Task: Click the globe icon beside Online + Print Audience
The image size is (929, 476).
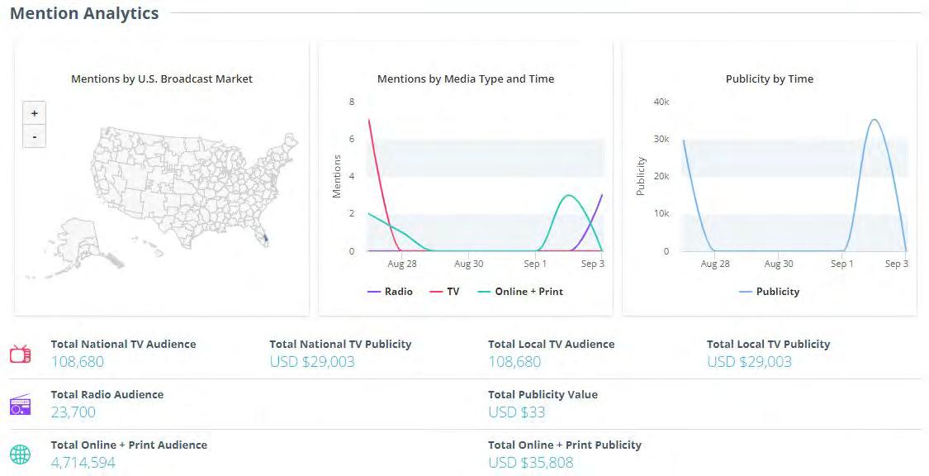Action: tap(21, 455)
